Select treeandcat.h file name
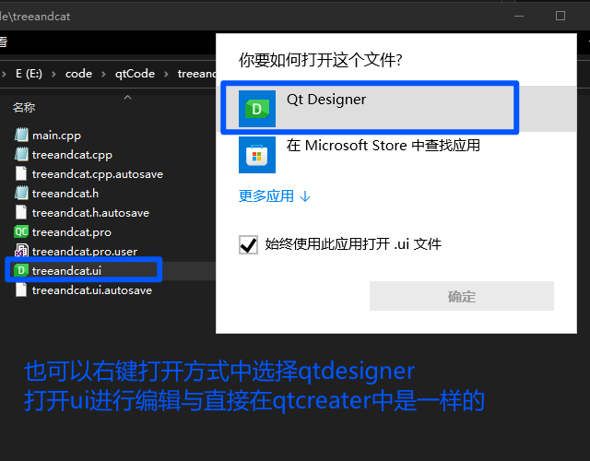 (x=65, y=194)
